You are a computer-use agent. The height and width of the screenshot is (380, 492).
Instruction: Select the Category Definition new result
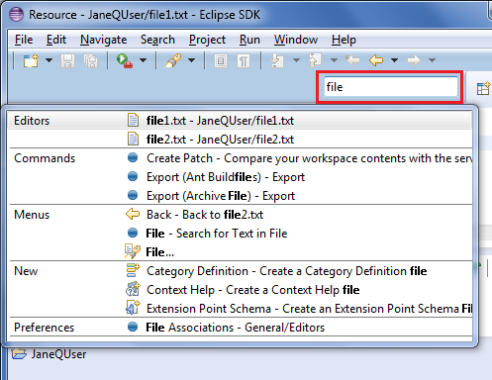pyautogui.click(x=241, y=271)
